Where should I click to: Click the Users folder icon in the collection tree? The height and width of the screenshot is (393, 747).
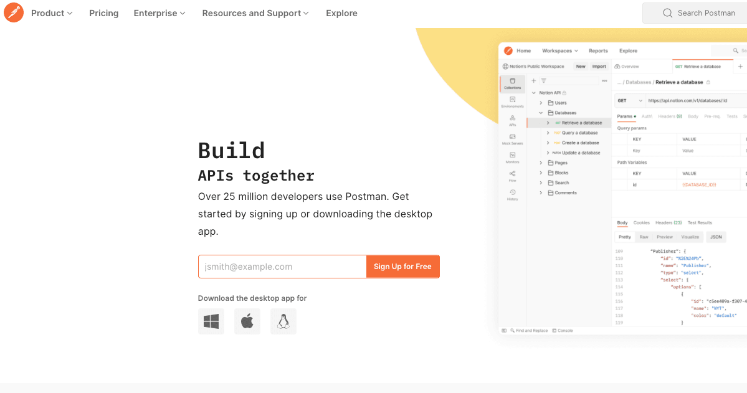[551, 103]
